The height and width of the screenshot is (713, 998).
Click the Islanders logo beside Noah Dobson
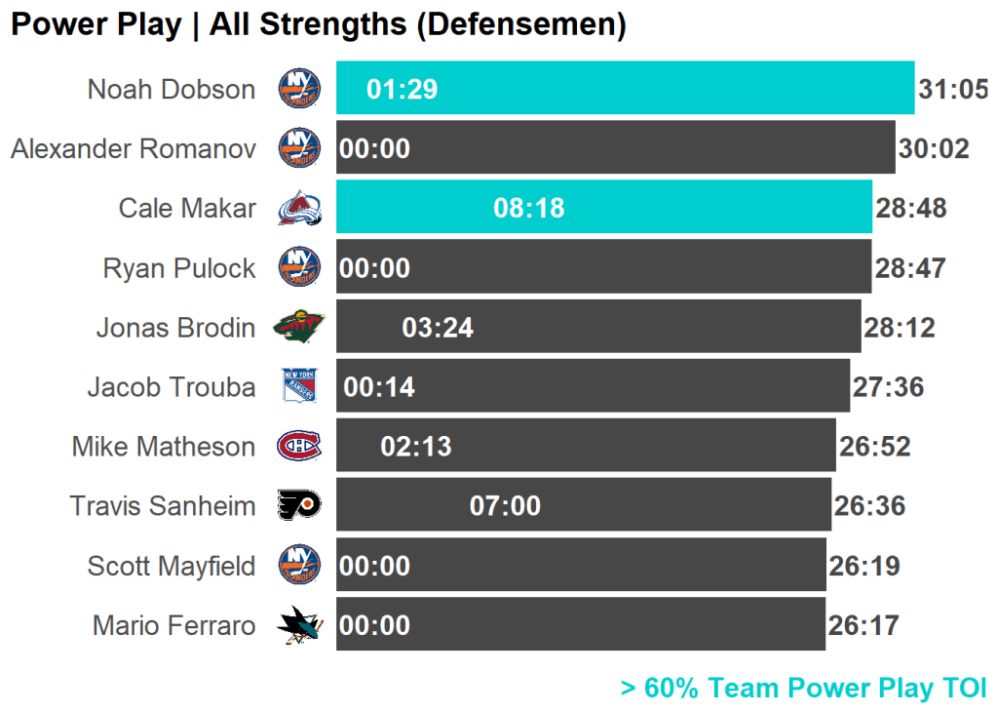click(299, 89)
